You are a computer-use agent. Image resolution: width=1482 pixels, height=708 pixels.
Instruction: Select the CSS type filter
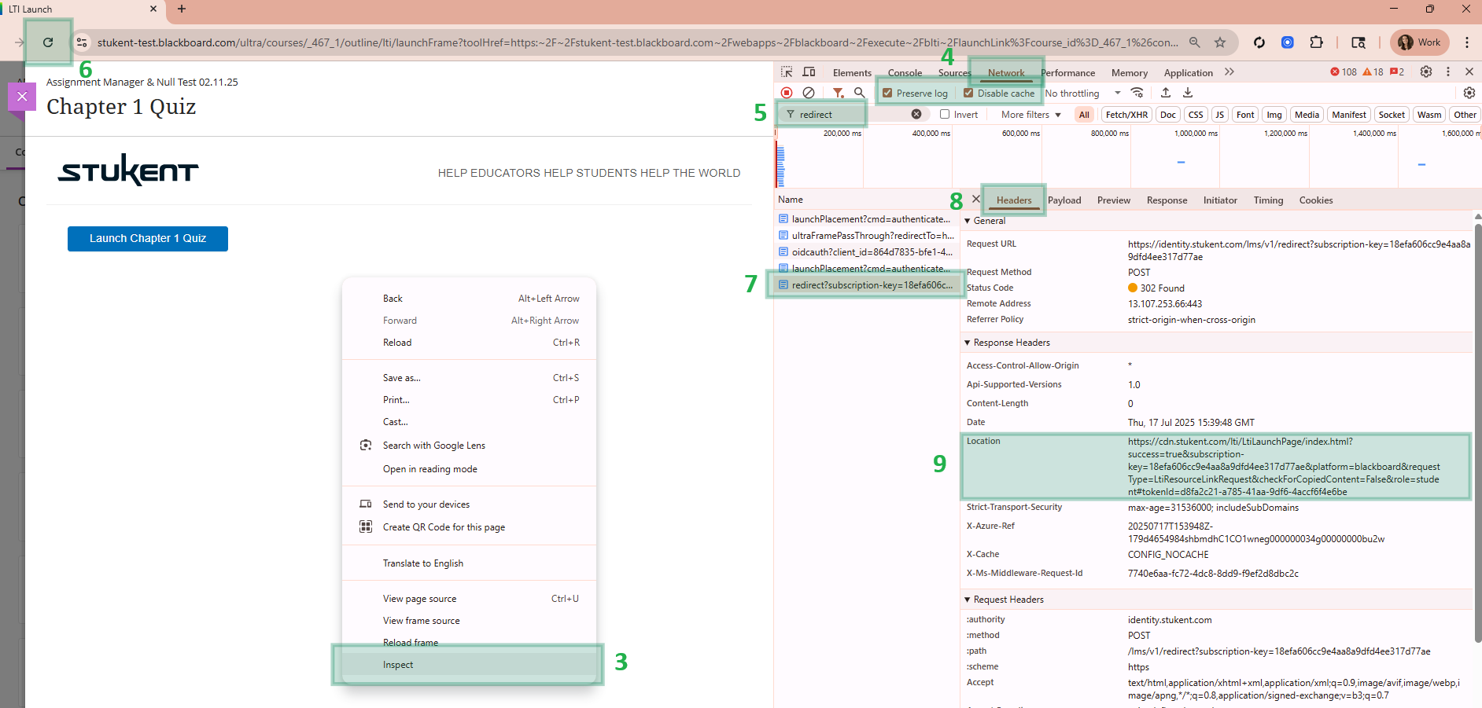tap(1196, 115)
